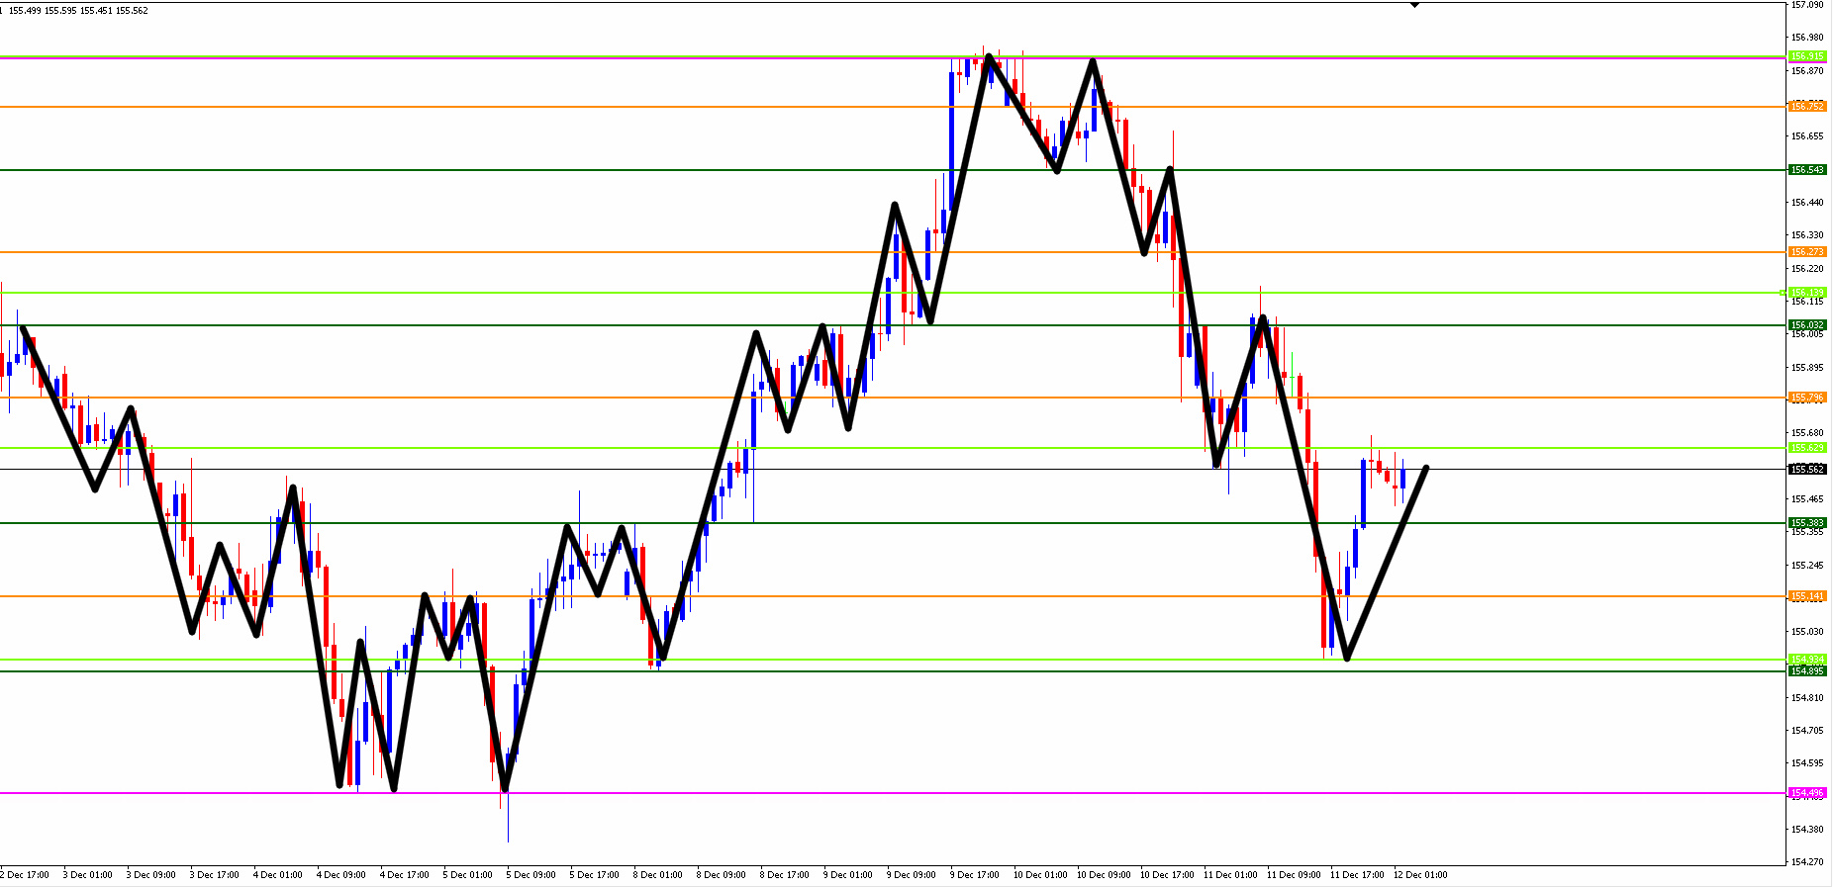Image resolution: width=1833 pixels, height=887 pixels.
Task: Click the '3 Dec 01:00' time axis label
Action: (x=88, y=875)
